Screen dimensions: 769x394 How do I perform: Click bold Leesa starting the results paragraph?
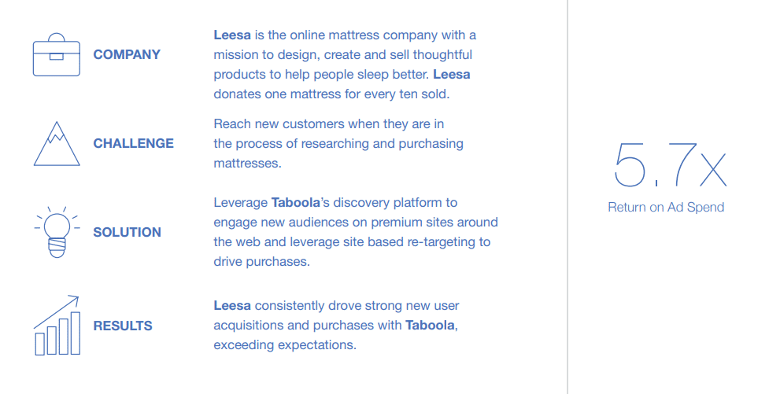232,305
